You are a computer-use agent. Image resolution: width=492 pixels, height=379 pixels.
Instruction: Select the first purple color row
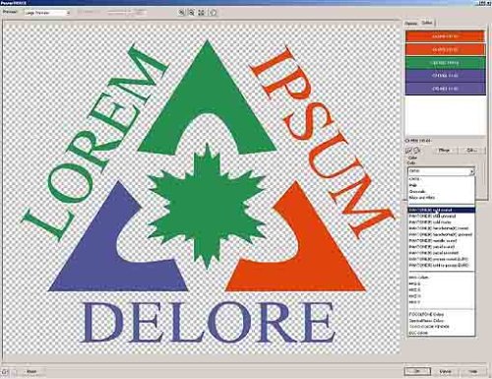(445, 76)
